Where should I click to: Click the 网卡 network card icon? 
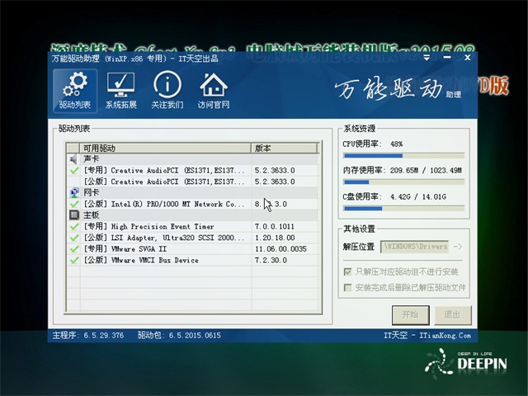click(74, 192)
